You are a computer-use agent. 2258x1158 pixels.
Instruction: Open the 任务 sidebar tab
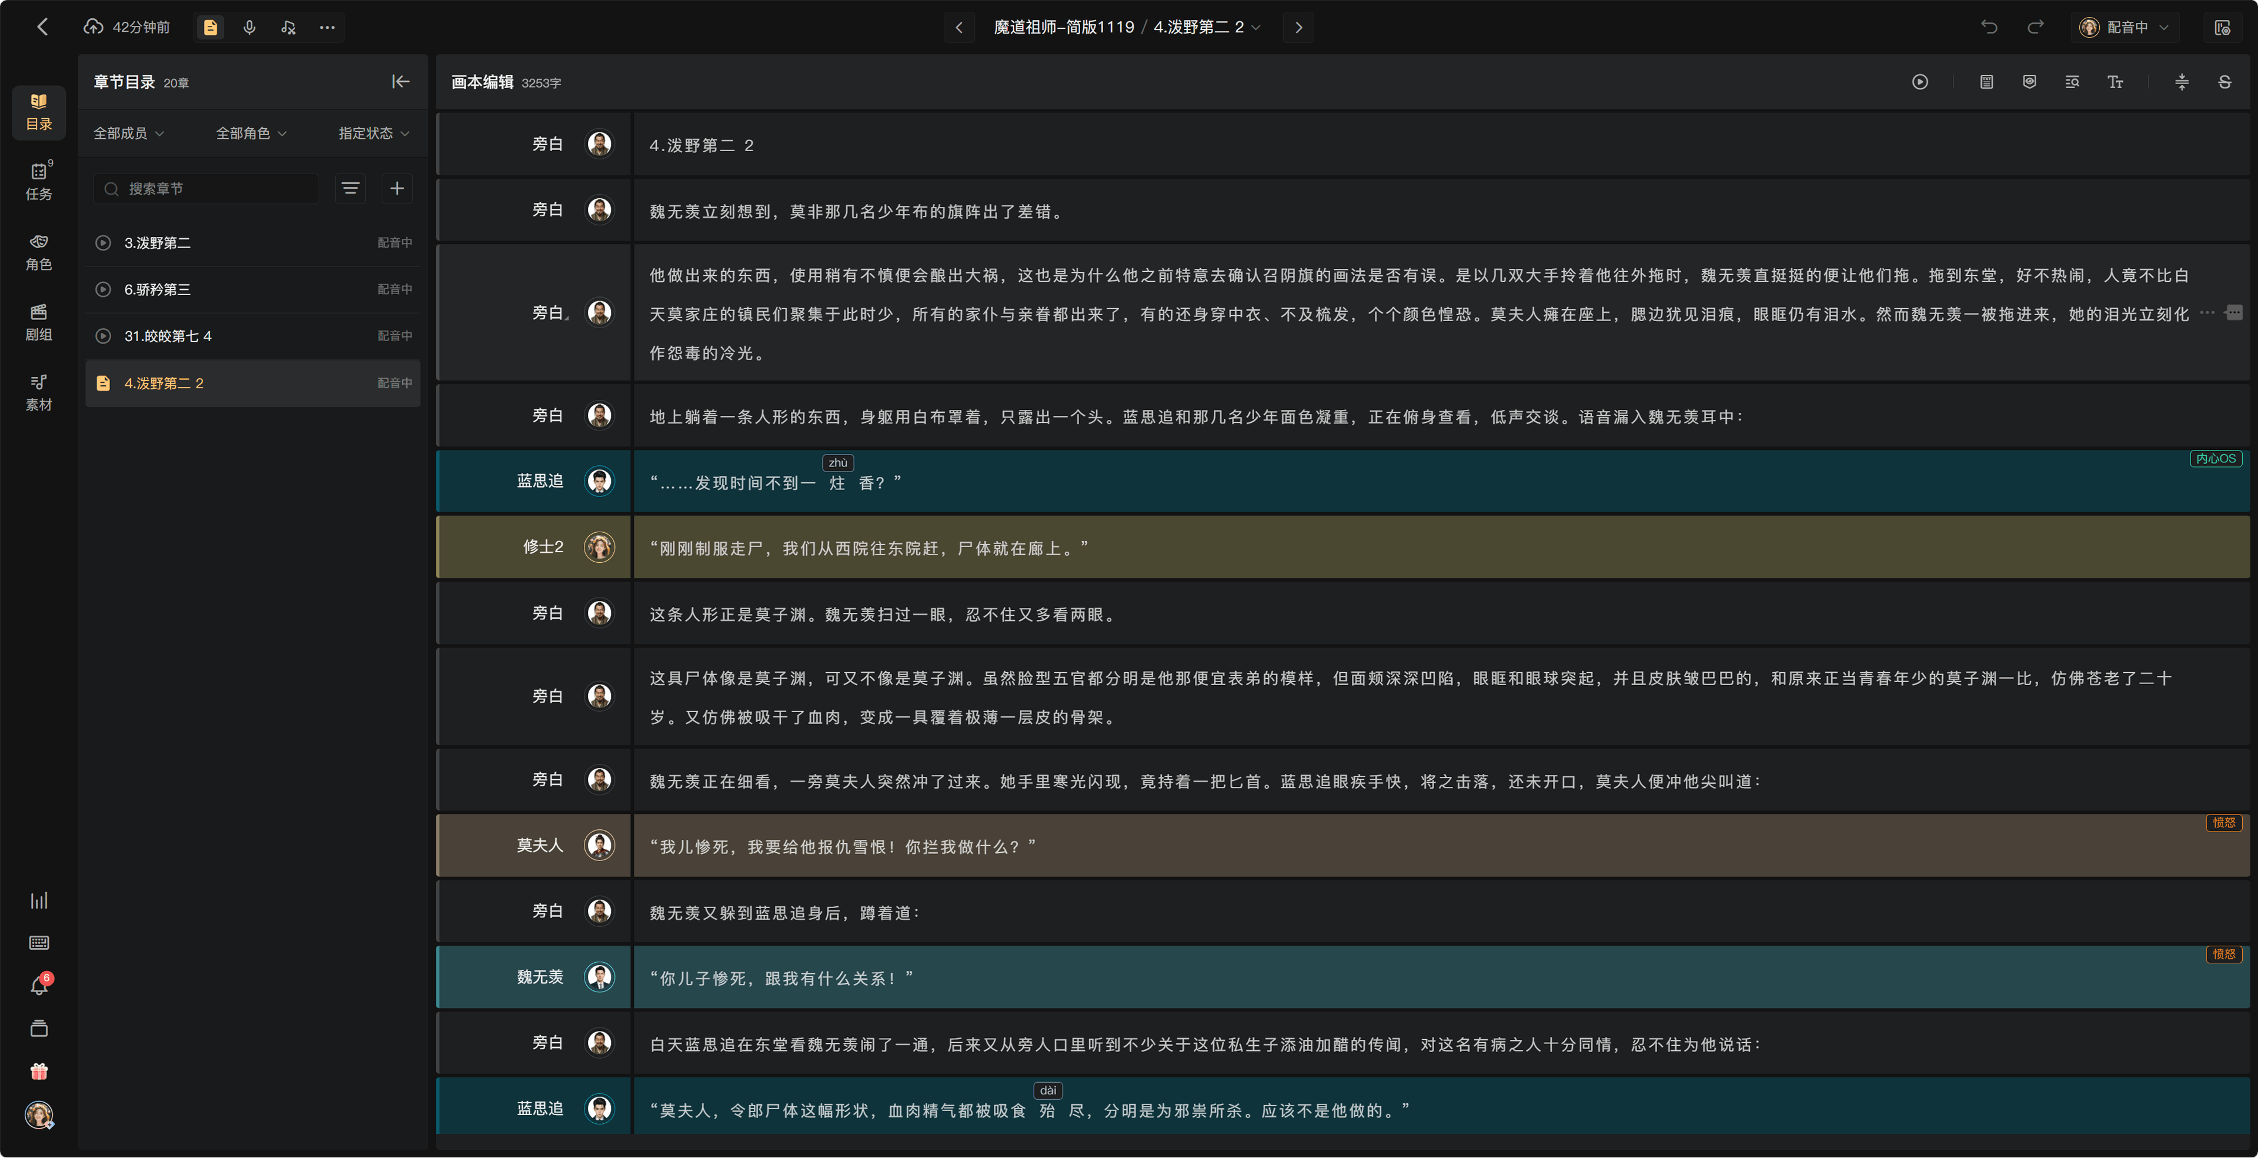[39, 182]
